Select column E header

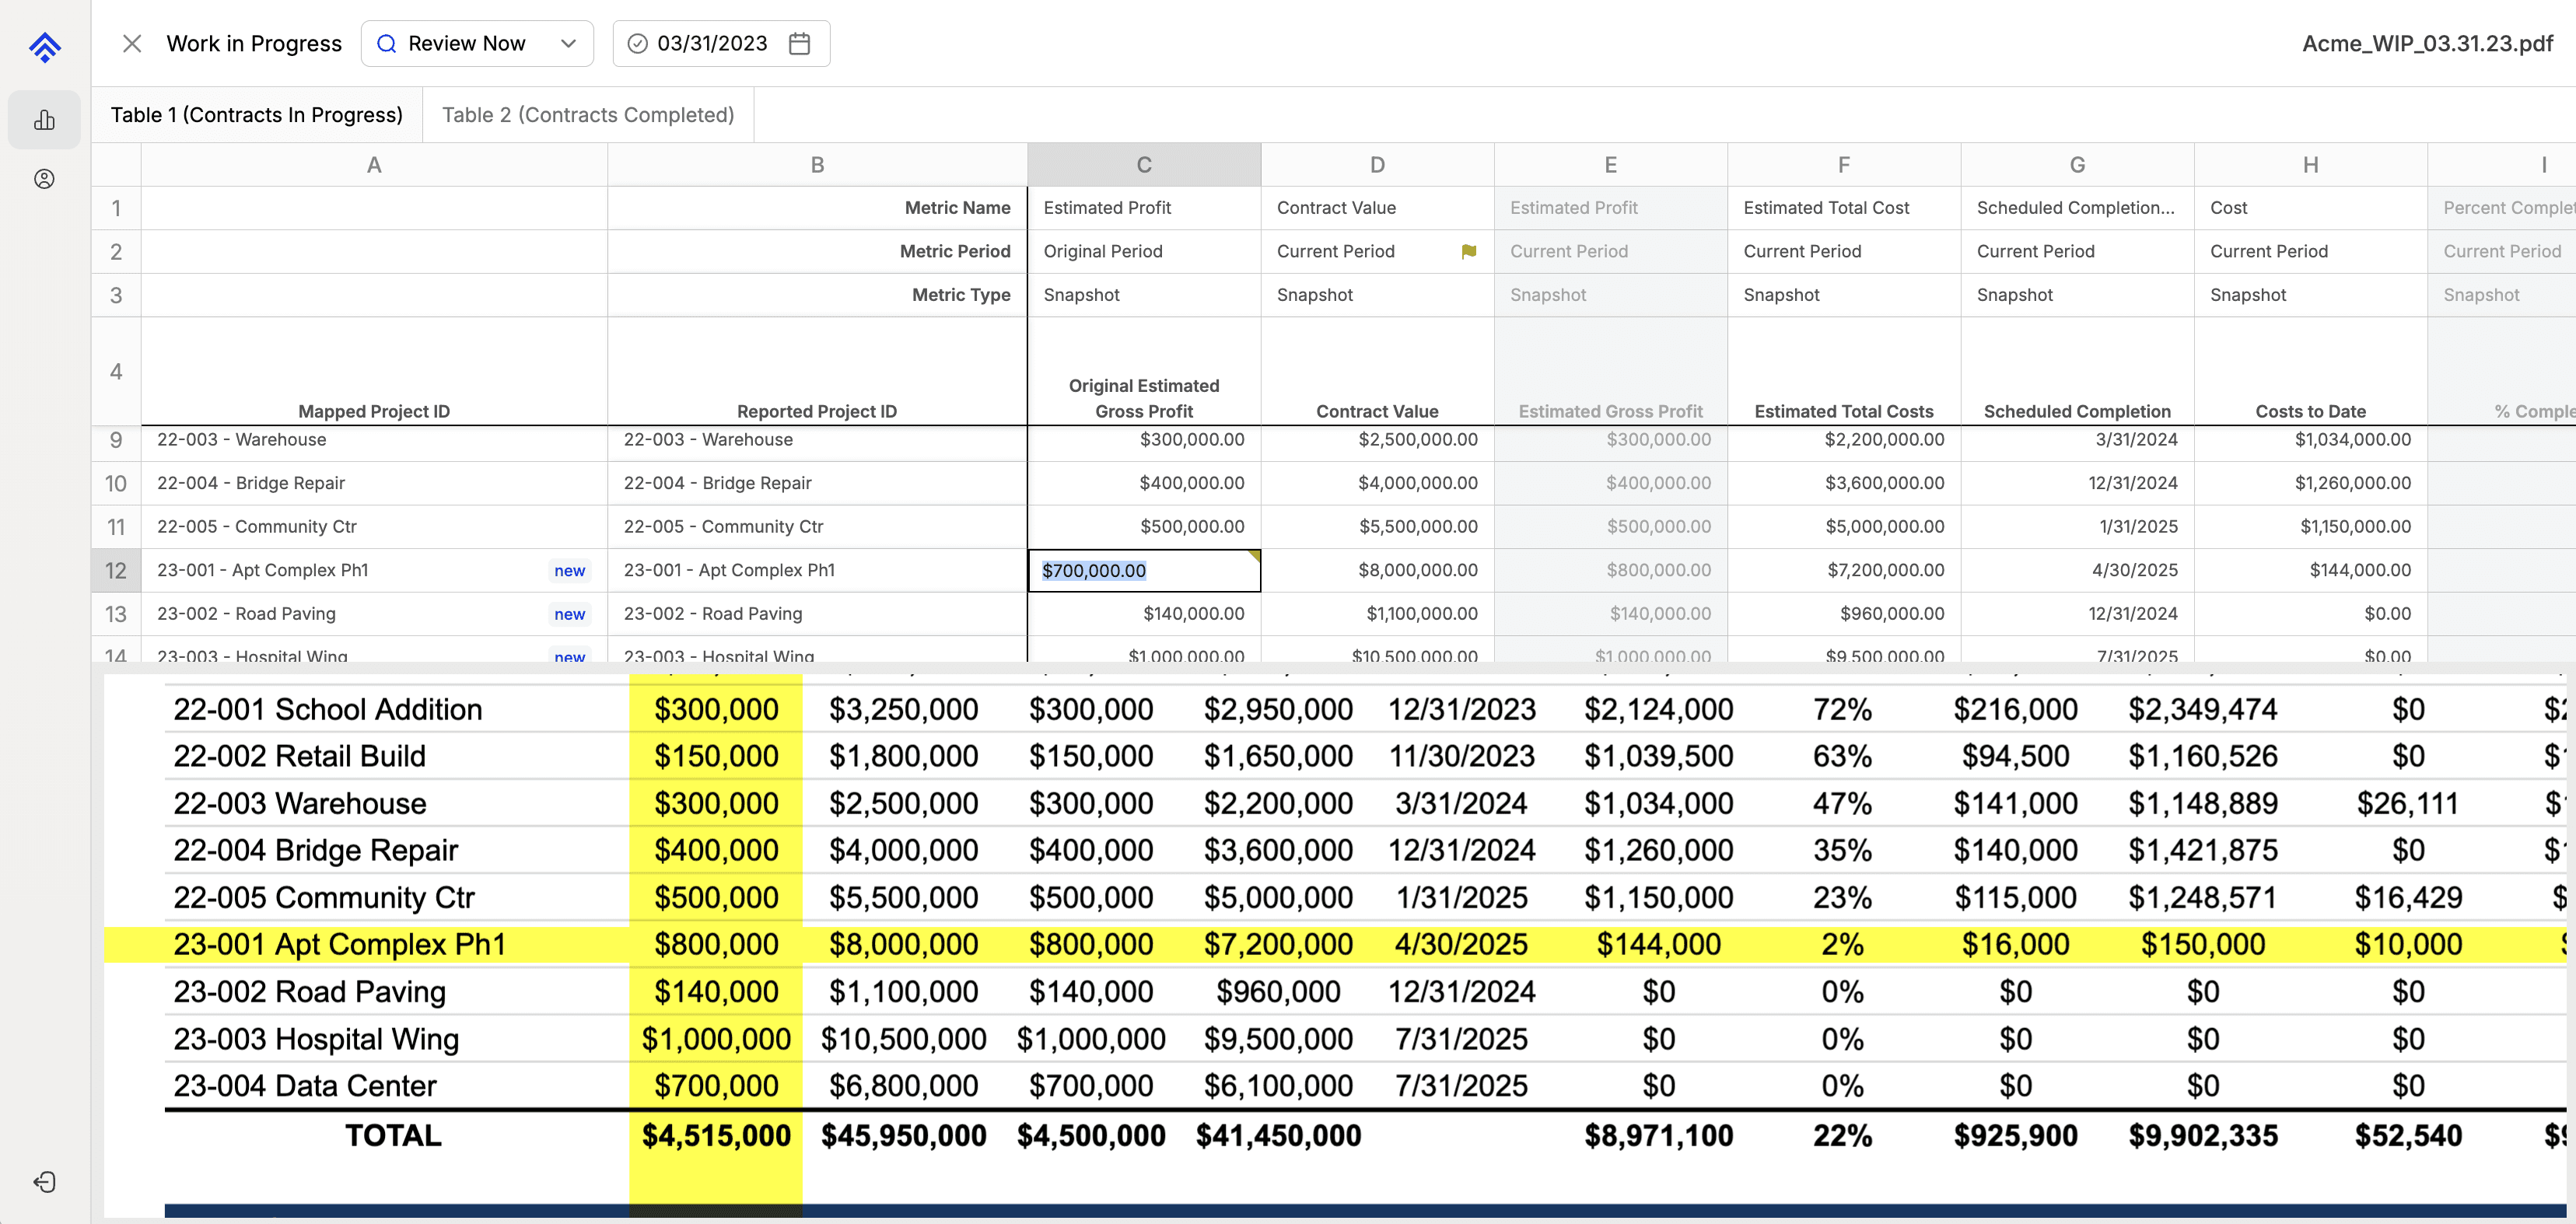(x=1610, y=165)
